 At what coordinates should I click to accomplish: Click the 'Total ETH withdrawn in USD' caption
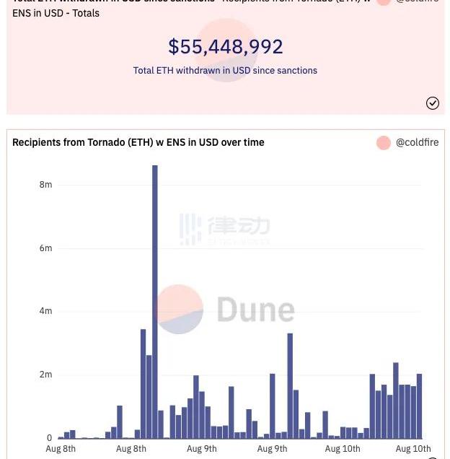225,71
